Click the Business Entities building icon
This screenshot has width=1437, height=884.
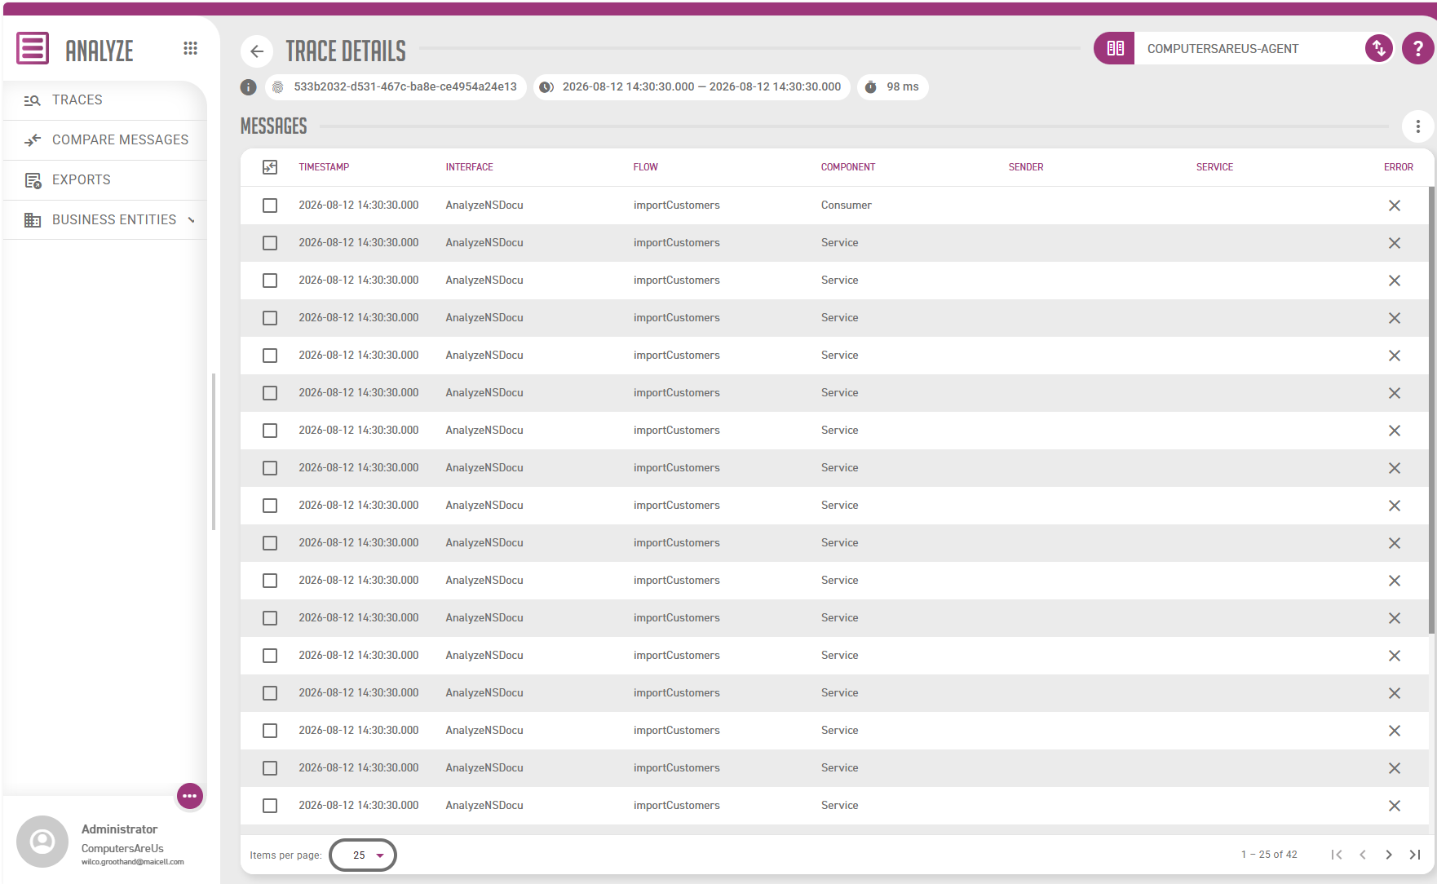click(x=33, y=220)
